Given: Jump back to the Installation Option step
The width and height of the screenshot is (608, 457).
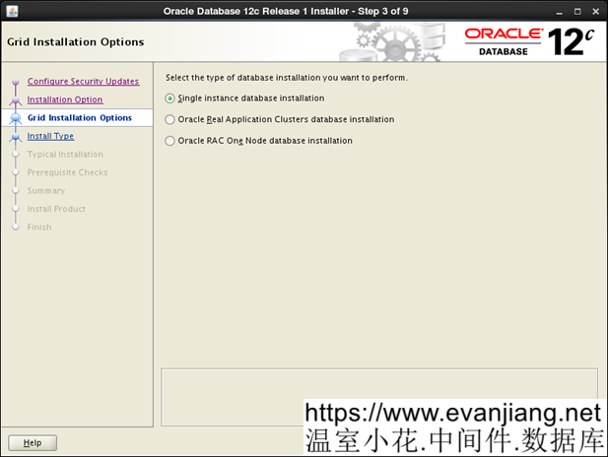Looking at the screenshot, I should click(x=65, y=99).
